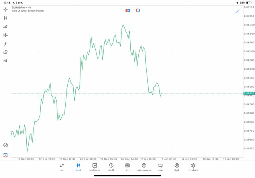
Task: Open the ประวัติ history tab
Action: (x=111, y=167)
